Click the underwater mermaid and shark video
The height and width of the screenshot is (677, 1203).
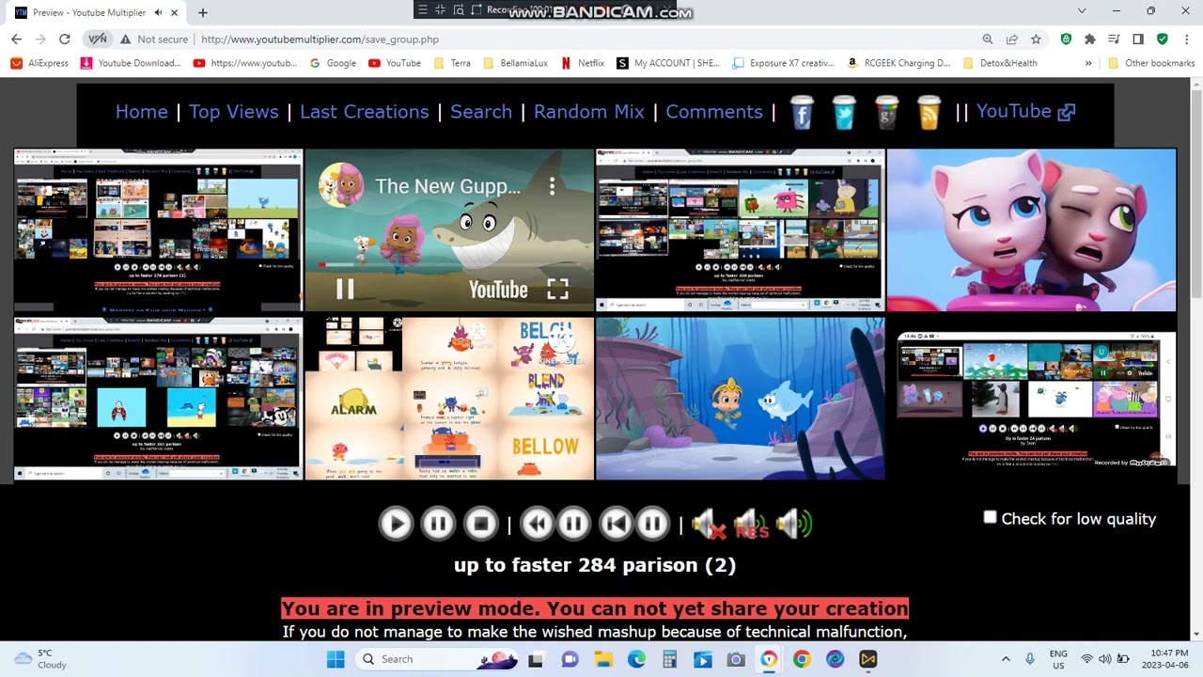pos(740,399)
